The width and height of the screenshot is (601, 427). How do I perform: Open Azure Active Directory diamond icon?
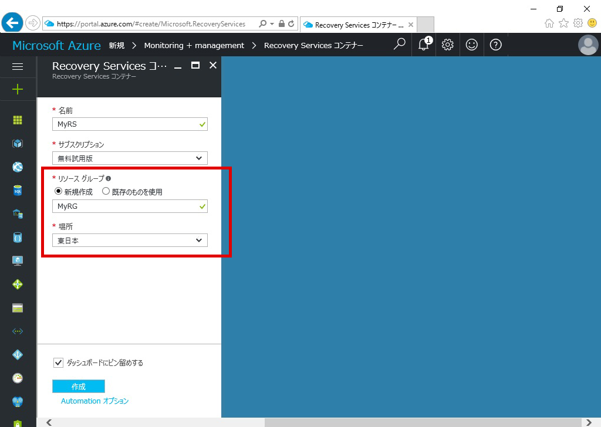point(18,355)
